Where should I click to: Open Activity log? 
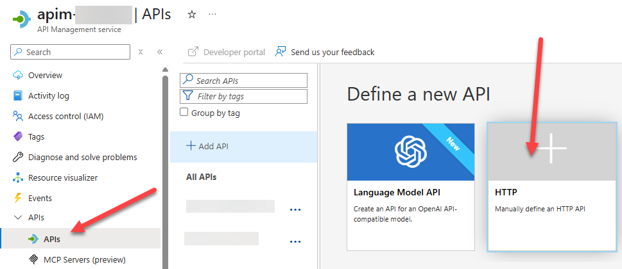click(48, 95)
